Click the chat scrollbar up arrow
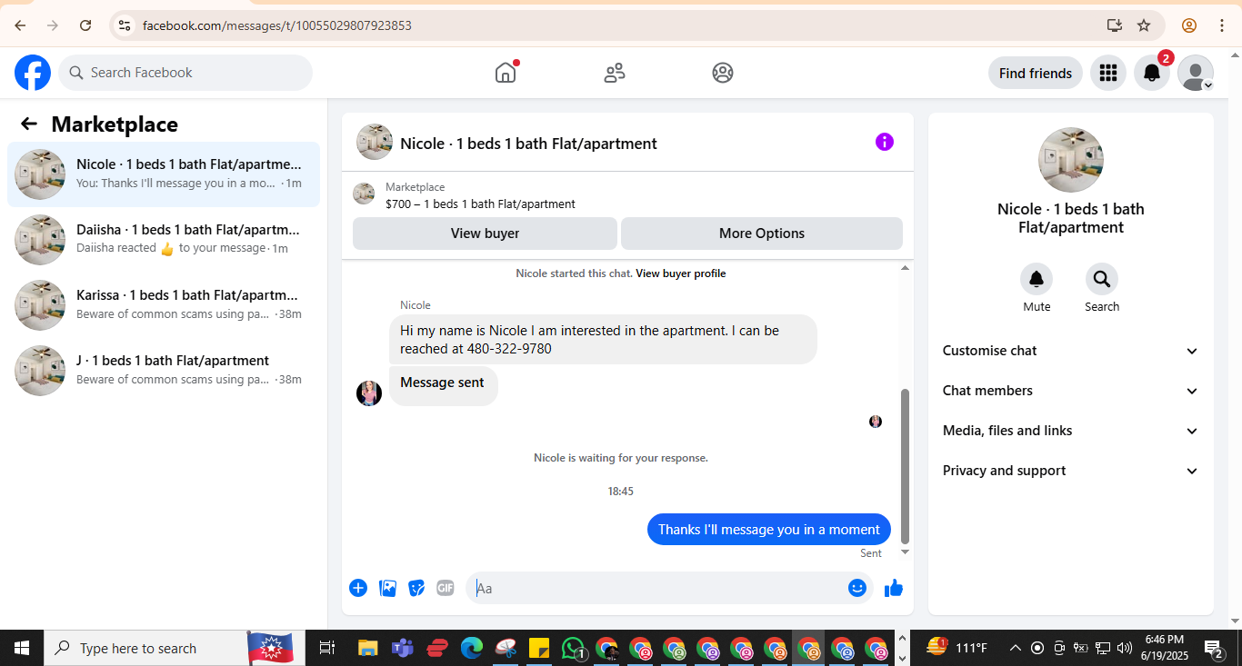The width and height of the screenshot is (1242, 666). [905, 268]
